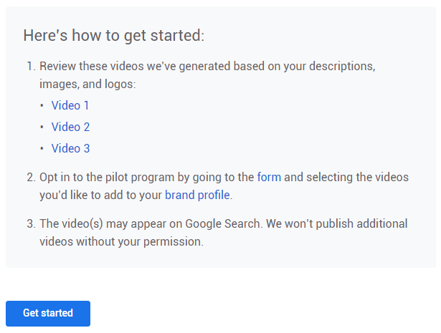Viewport: 441px width, 333px height.
Task: Click the step number 2 marker
Action: 31,176
